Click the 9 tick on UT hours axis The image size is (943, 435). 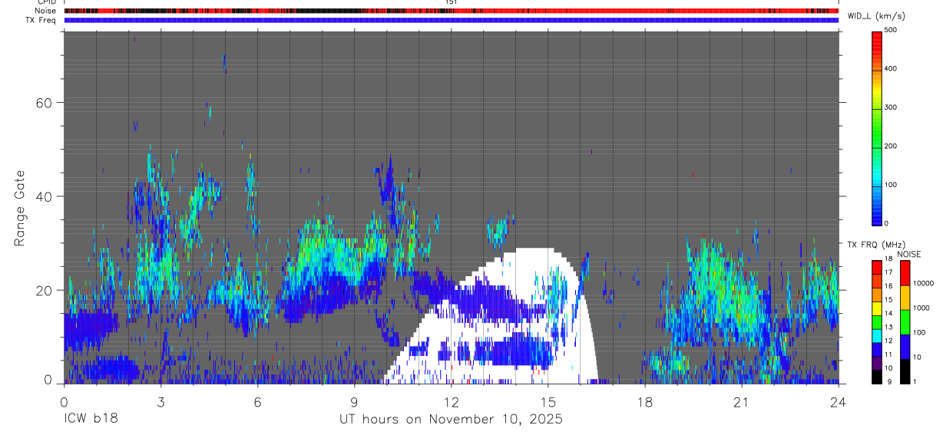click(354, 401)
